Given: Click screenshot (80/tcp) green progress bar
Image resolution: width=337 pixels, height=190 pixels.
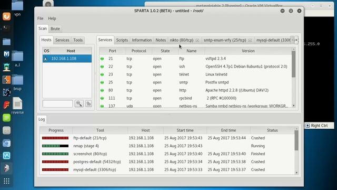Looking at the screenshot, I should (x=55, y=154).
